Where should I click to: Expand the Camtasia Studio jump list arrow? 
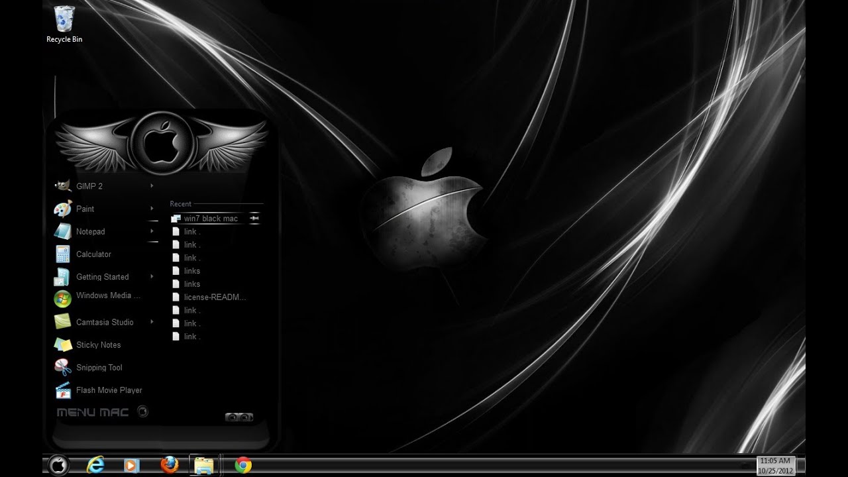click(152, 322)
